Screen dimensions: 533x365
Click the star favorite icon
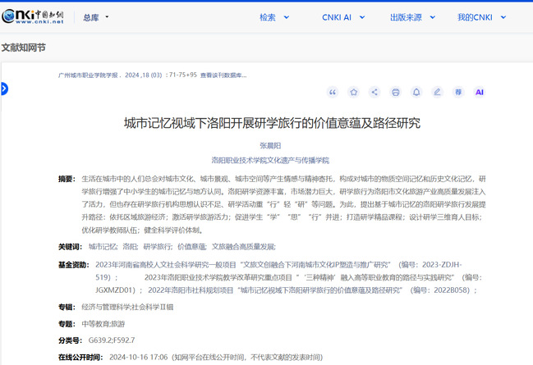coord(354,93)
